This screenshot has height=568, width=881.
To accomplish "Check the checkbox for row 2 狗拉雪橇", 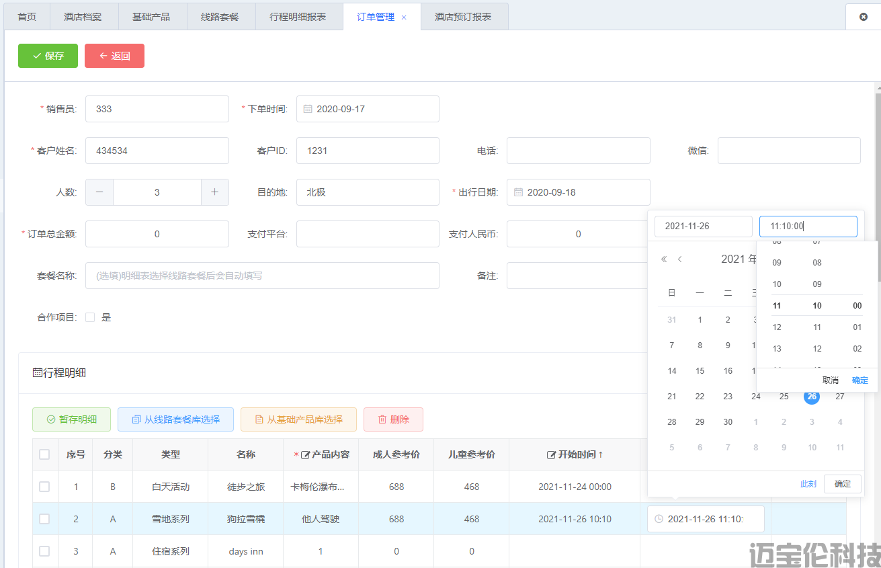I will [44, 519].
